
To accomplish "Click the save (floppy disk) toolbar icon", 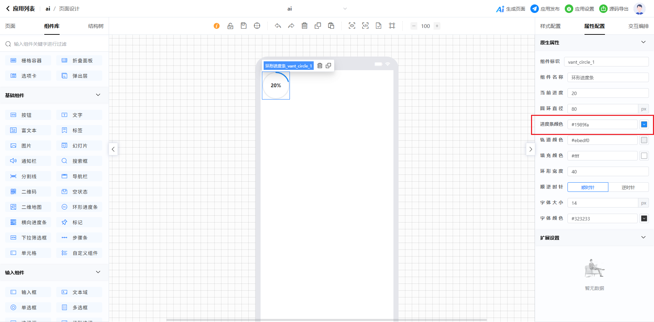I will 244,26.
